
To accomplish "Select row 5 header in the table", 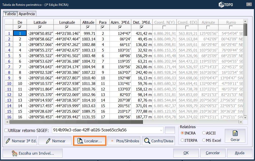I will [9, 56].
